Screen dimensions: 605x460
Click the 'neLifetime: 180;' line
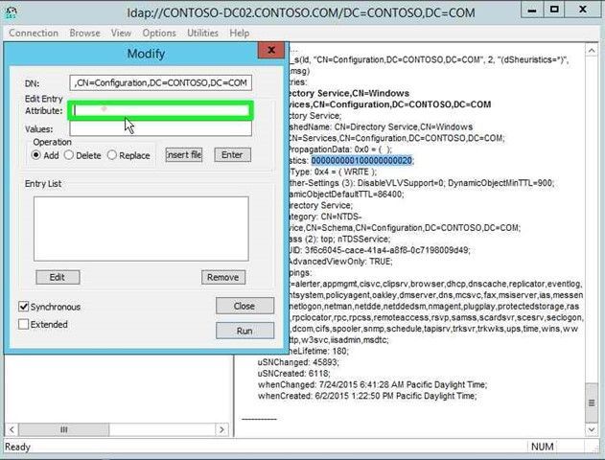click(317, 352)
